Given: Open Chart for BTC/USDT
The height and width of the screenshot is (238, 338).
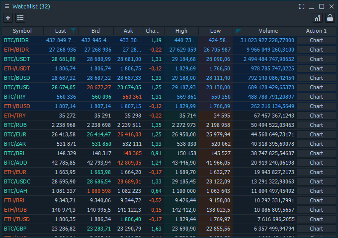Looking at the screenshot, I should pyautogui.click(x=316, y=59).
